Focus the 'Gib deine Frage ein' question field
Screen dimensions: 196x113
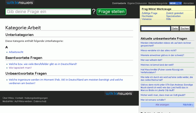48,12
